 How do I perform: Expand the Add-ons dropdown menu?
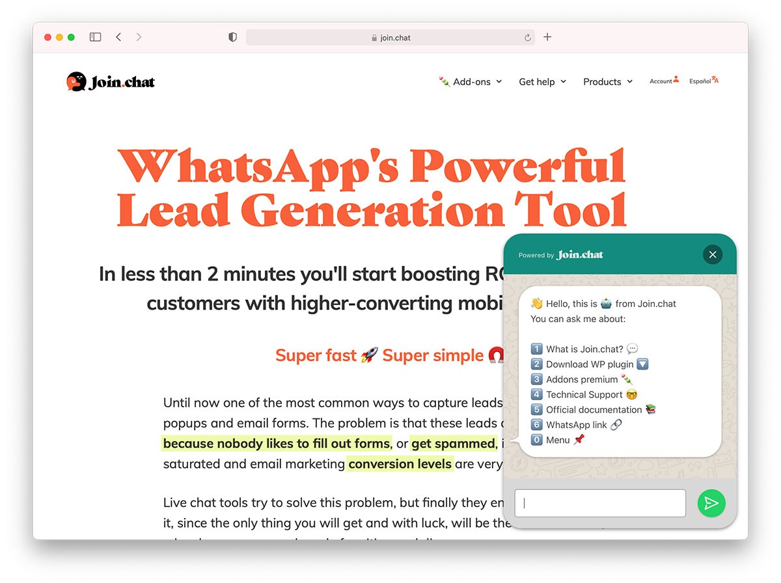[471, 81]
